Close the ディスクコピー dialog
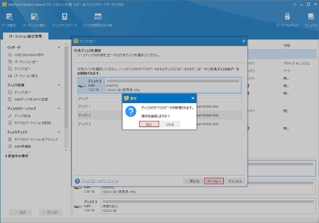The height and width of the screenshot is (223, 319). (244, 41)
